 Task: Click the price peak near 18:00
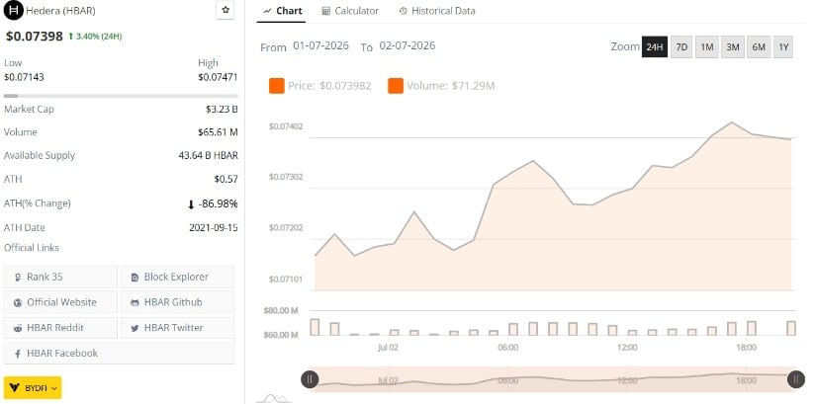(x=732, y=122)
